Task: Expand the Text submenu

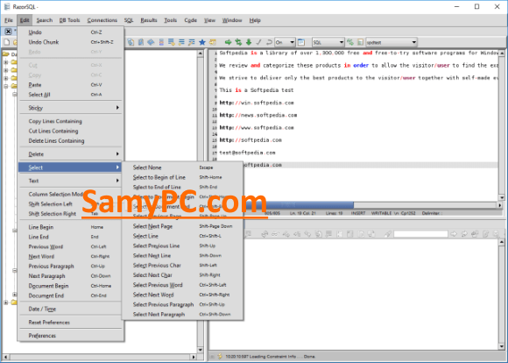Action: 70,181
